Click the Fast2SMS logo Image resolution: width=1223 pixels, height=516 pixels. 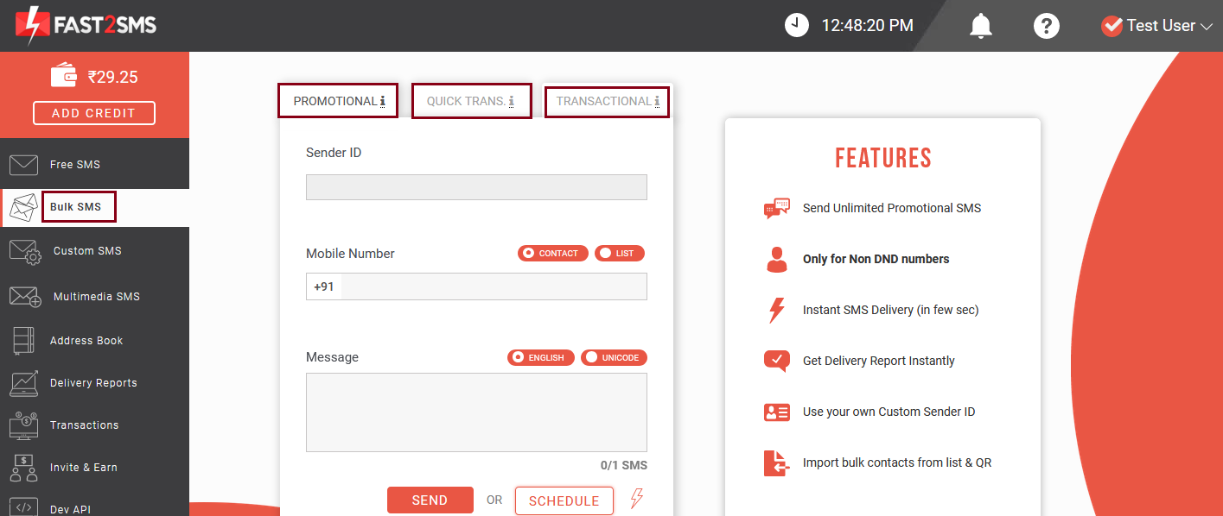pyautogui.click(x=86, y=25)
